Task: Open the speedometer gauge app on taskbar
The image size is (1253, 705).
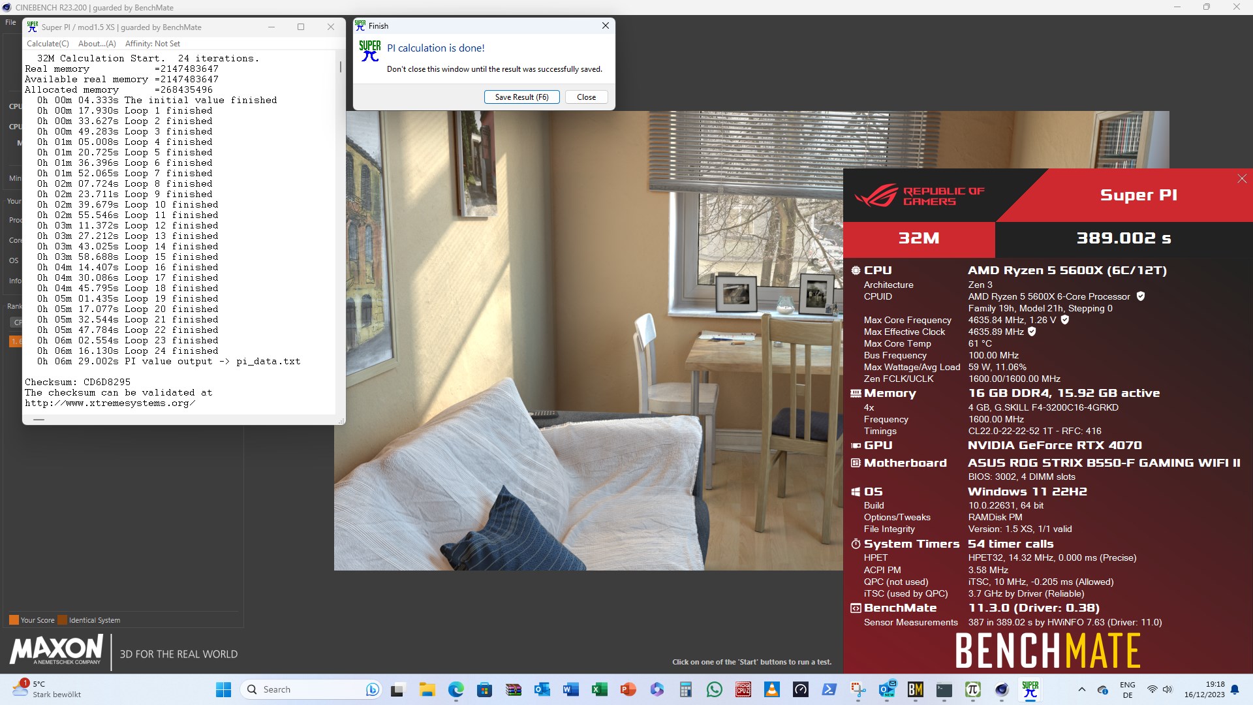Action: [x=801, y=689]
